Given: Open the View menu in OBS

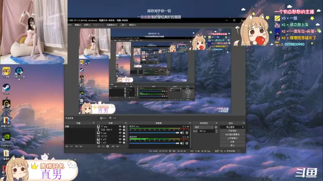Looking at the screenshot, I should pos(87,25).
